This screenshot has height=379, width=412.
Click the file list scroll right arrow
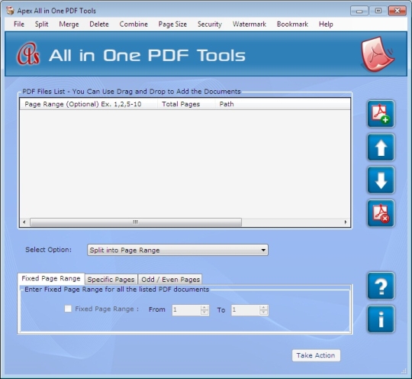coord(346,222)
